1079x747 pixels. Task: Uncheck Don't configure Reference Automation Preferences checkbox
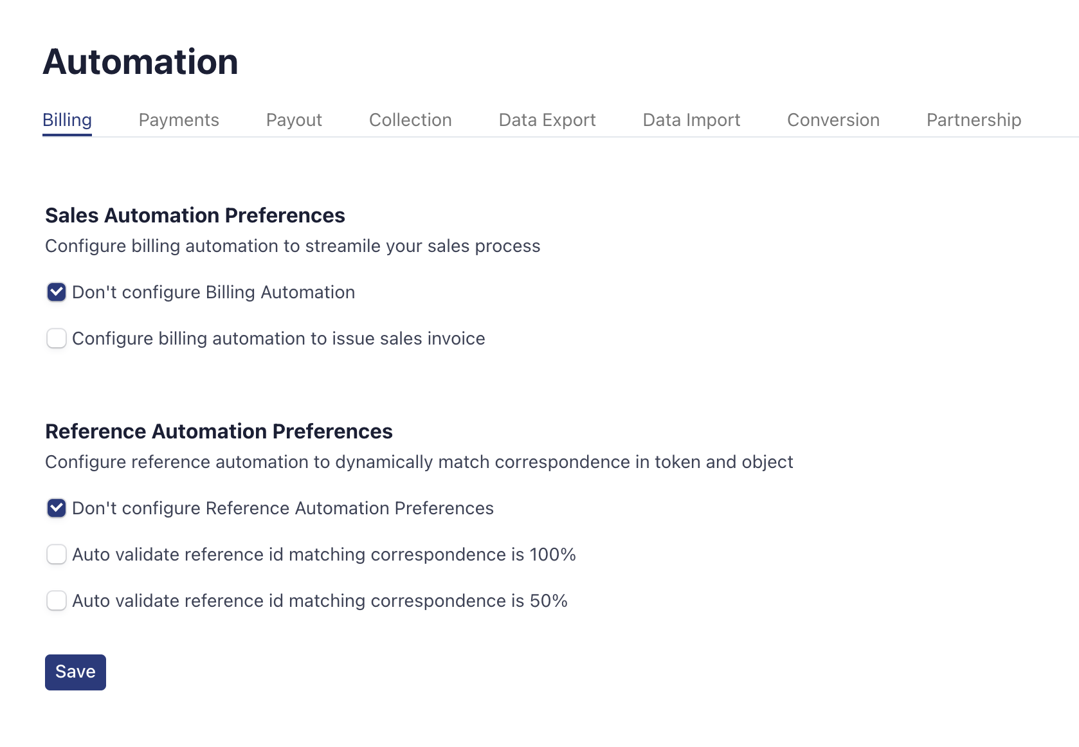click(57, 509)
